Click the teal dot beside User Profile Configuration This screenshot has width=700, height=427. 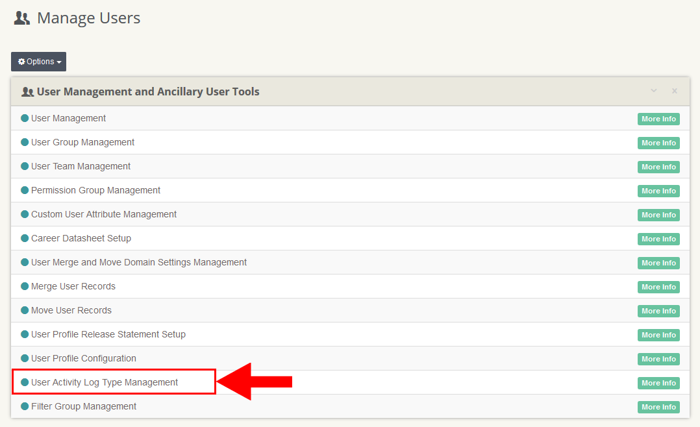click(25, 358)
